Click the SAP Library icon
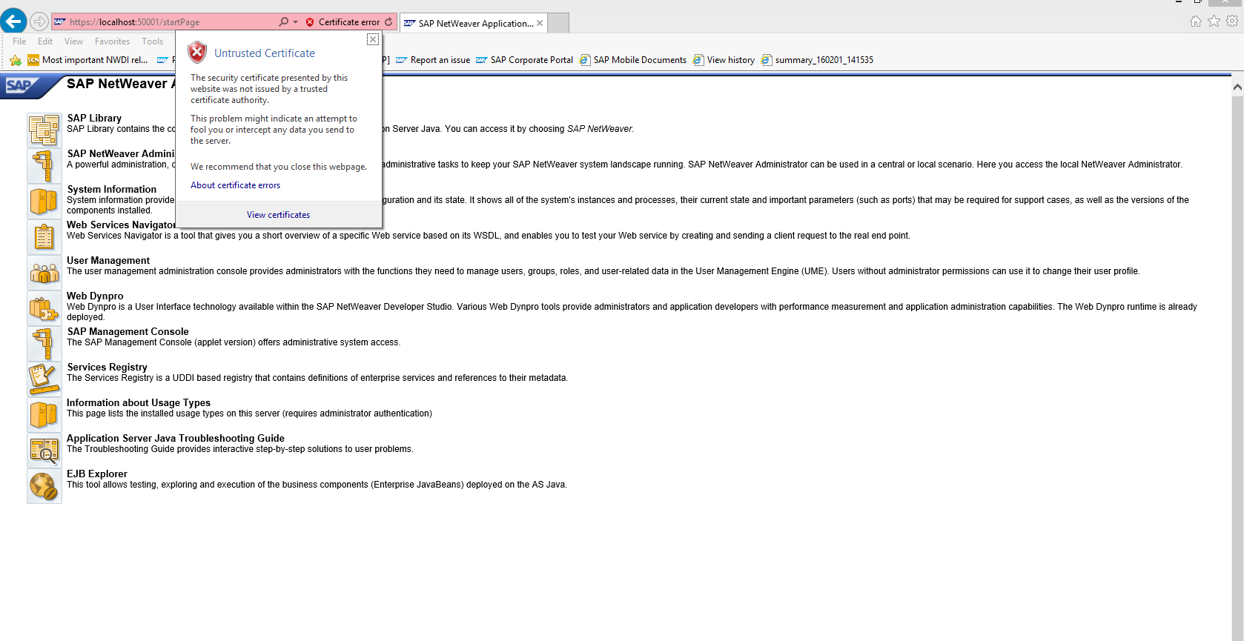 click(44, 130)
